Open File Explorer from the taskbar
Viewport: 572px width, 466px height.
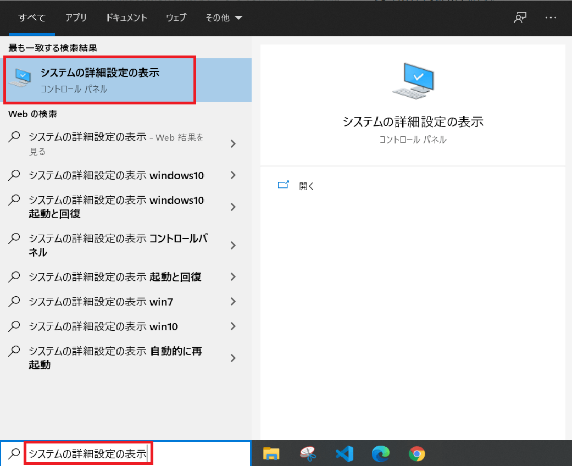click(x=271, y=454)
